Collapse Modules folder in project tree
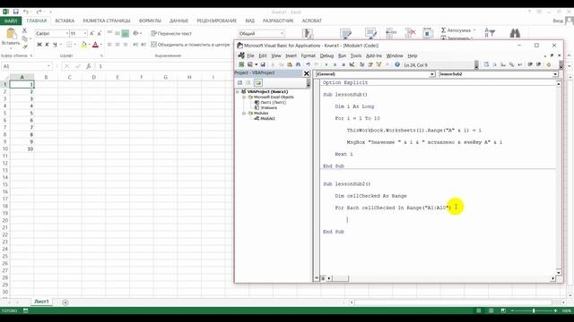574x322 pixels. (x=244, y=114)
